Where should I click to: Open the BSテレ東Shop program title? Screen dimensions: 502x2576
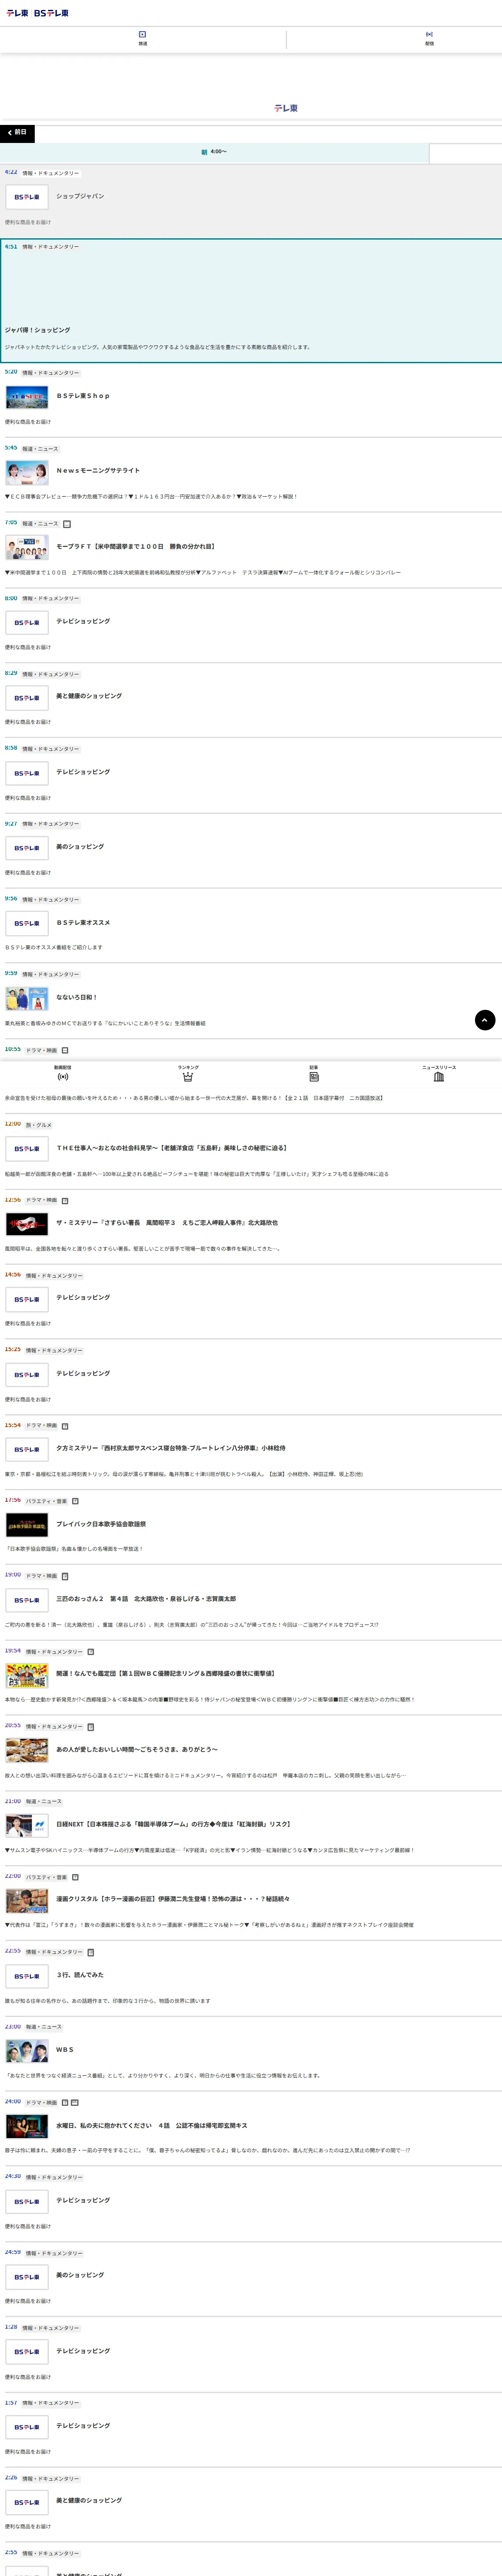tap(83, 396)
